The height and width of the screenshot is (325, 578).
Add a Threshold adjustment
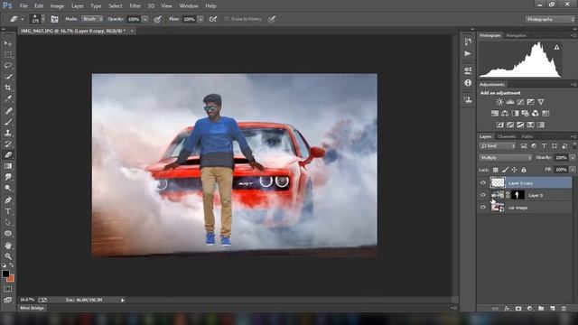(520, 125)
